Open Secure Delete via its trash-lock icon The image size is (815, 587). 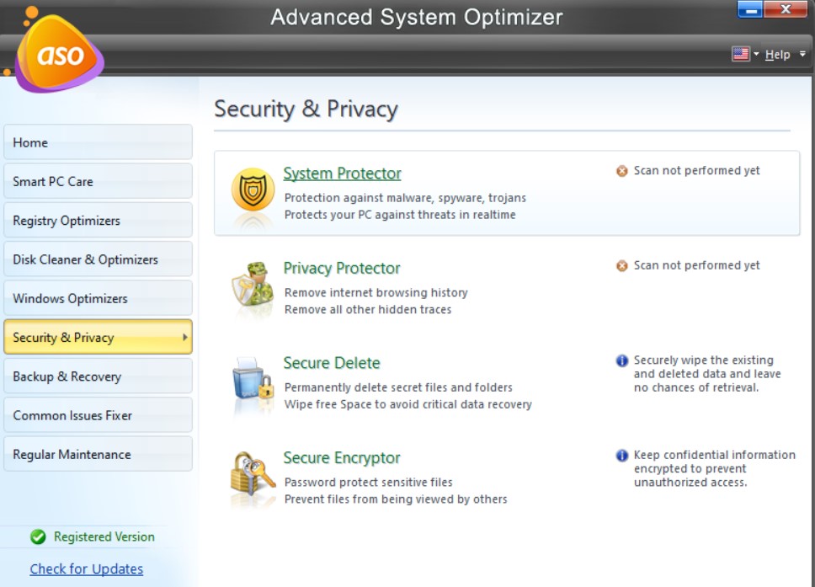tap(252, 383)
